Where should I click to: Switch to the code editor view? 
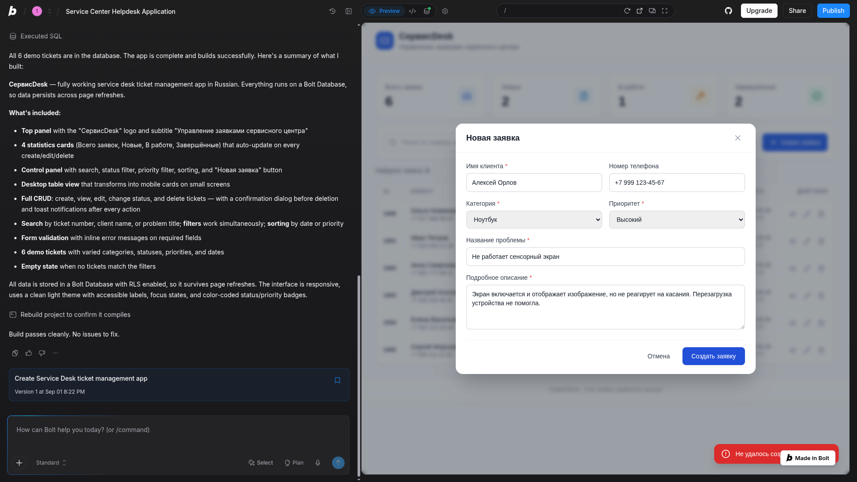412,11
